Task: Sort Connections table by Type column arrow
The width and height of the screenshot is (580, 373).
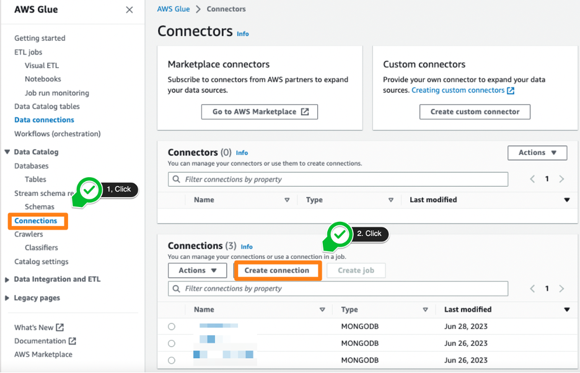Action: pos(425,309)
